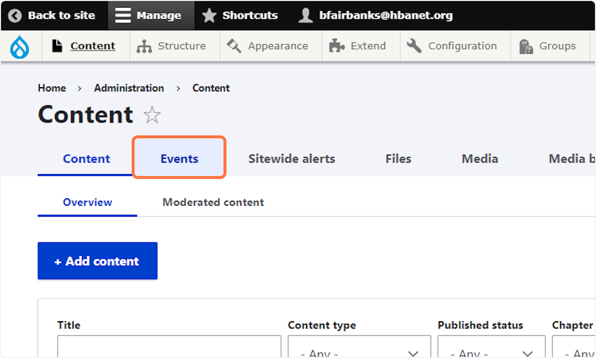The image size is (596, 358).
Task: Click the Structure sitemap icon
Action: pos(144,46)
